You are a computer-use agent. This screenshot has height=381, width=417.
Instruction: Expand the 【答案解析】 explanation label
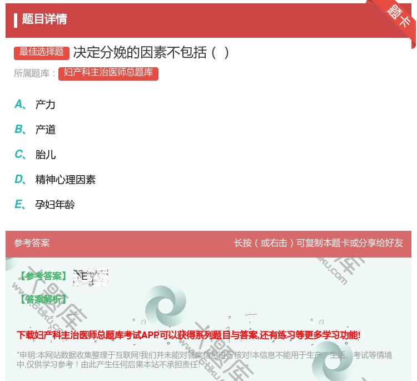tap(43, 299)
